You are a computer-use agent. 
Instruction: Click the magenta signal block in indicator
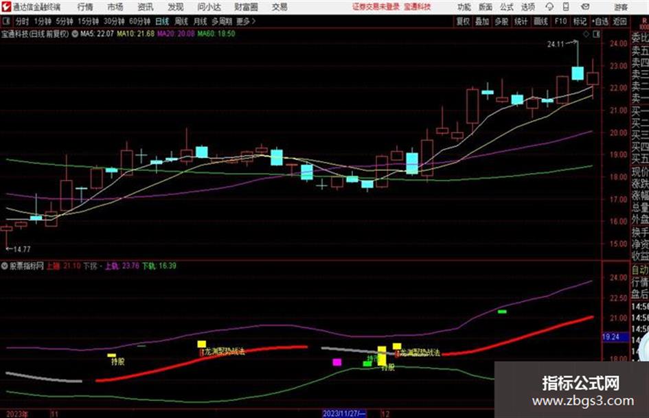(337, 362)
